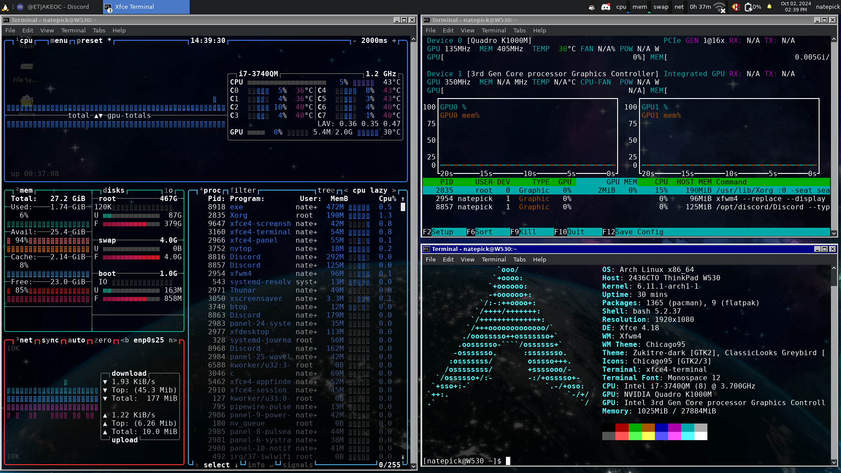Switch to next sort column arrow in proc
This screenshot has width=841, height=473.
point(394,191)
